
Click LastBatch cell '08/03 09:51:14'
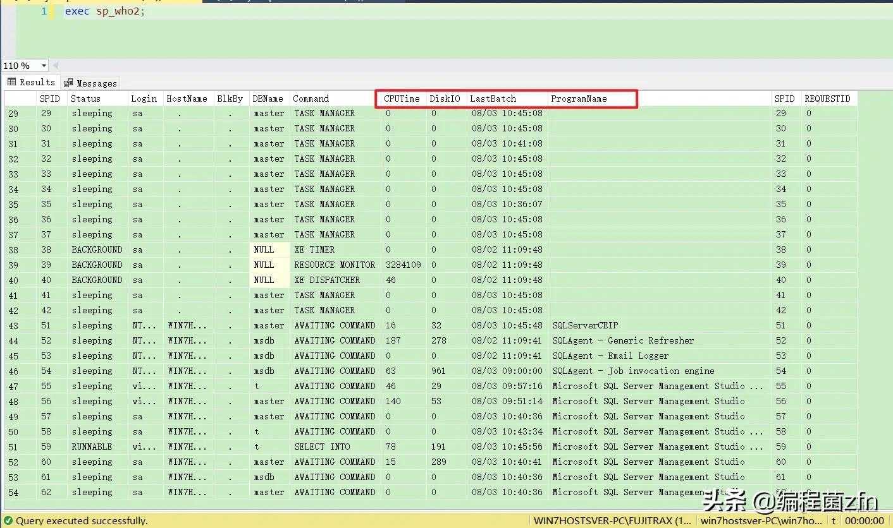click(507, 401)
